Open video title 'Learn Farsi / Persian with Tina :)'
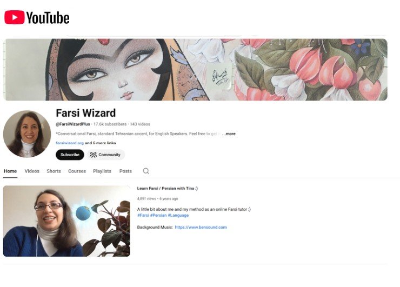The image size is (400, 287). (x=168, y=188)
